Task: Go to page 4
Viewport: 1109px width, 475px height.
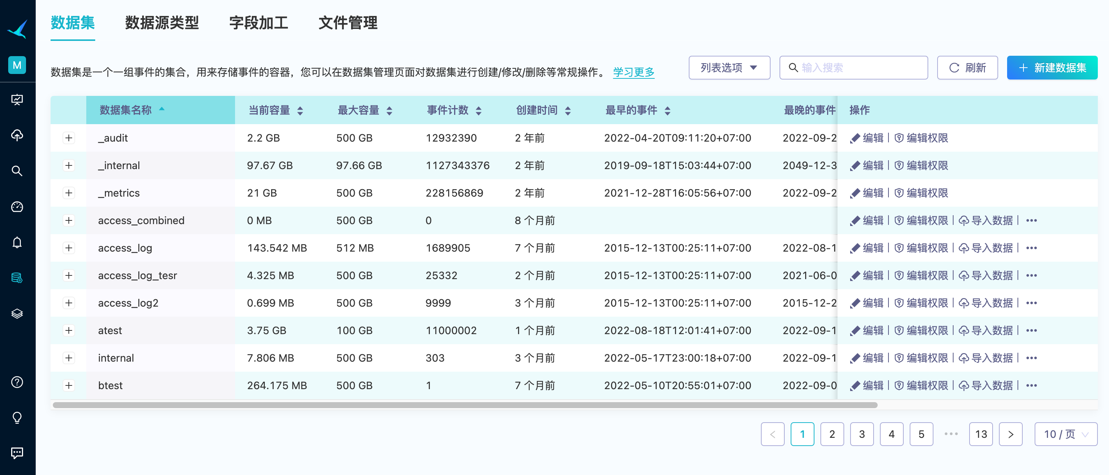Action: 891,434
